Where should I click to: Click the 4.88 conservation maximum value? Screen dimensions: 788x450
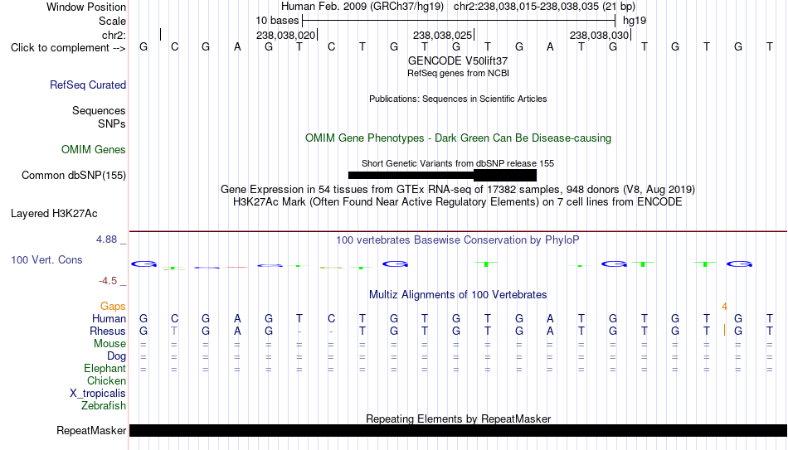[106, 240]
